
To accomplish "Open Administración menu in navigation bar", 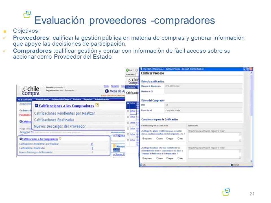I will pos(102,99).
